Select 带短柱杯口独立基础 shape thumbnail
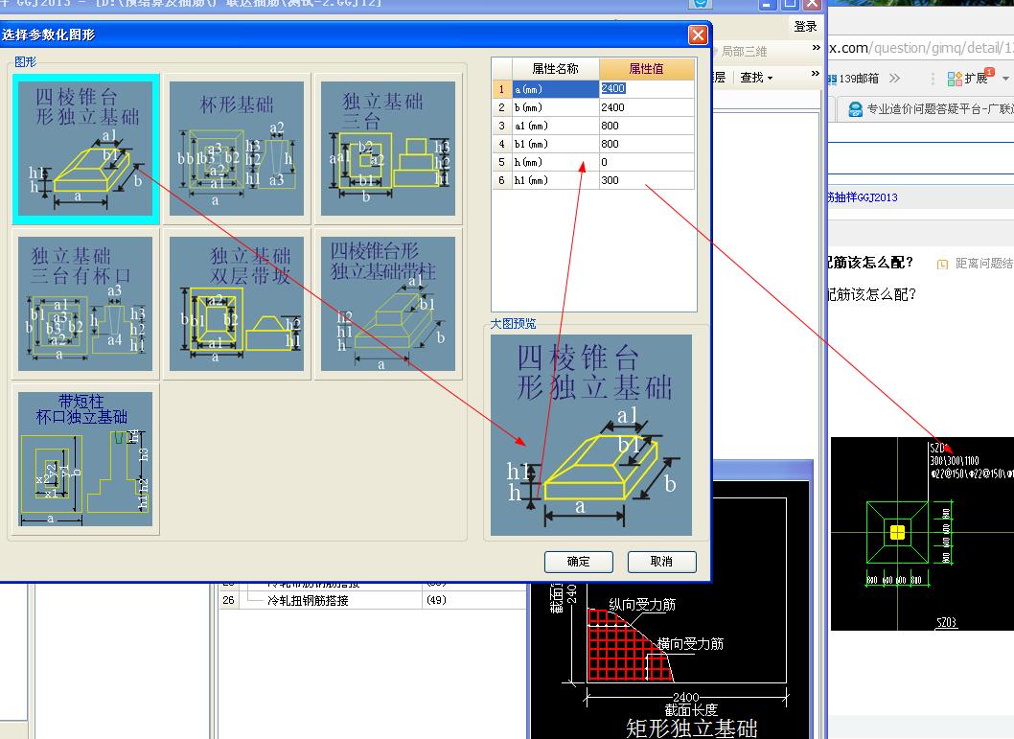The height and width of the screenshot is (739, 1014). coord(85,458)
